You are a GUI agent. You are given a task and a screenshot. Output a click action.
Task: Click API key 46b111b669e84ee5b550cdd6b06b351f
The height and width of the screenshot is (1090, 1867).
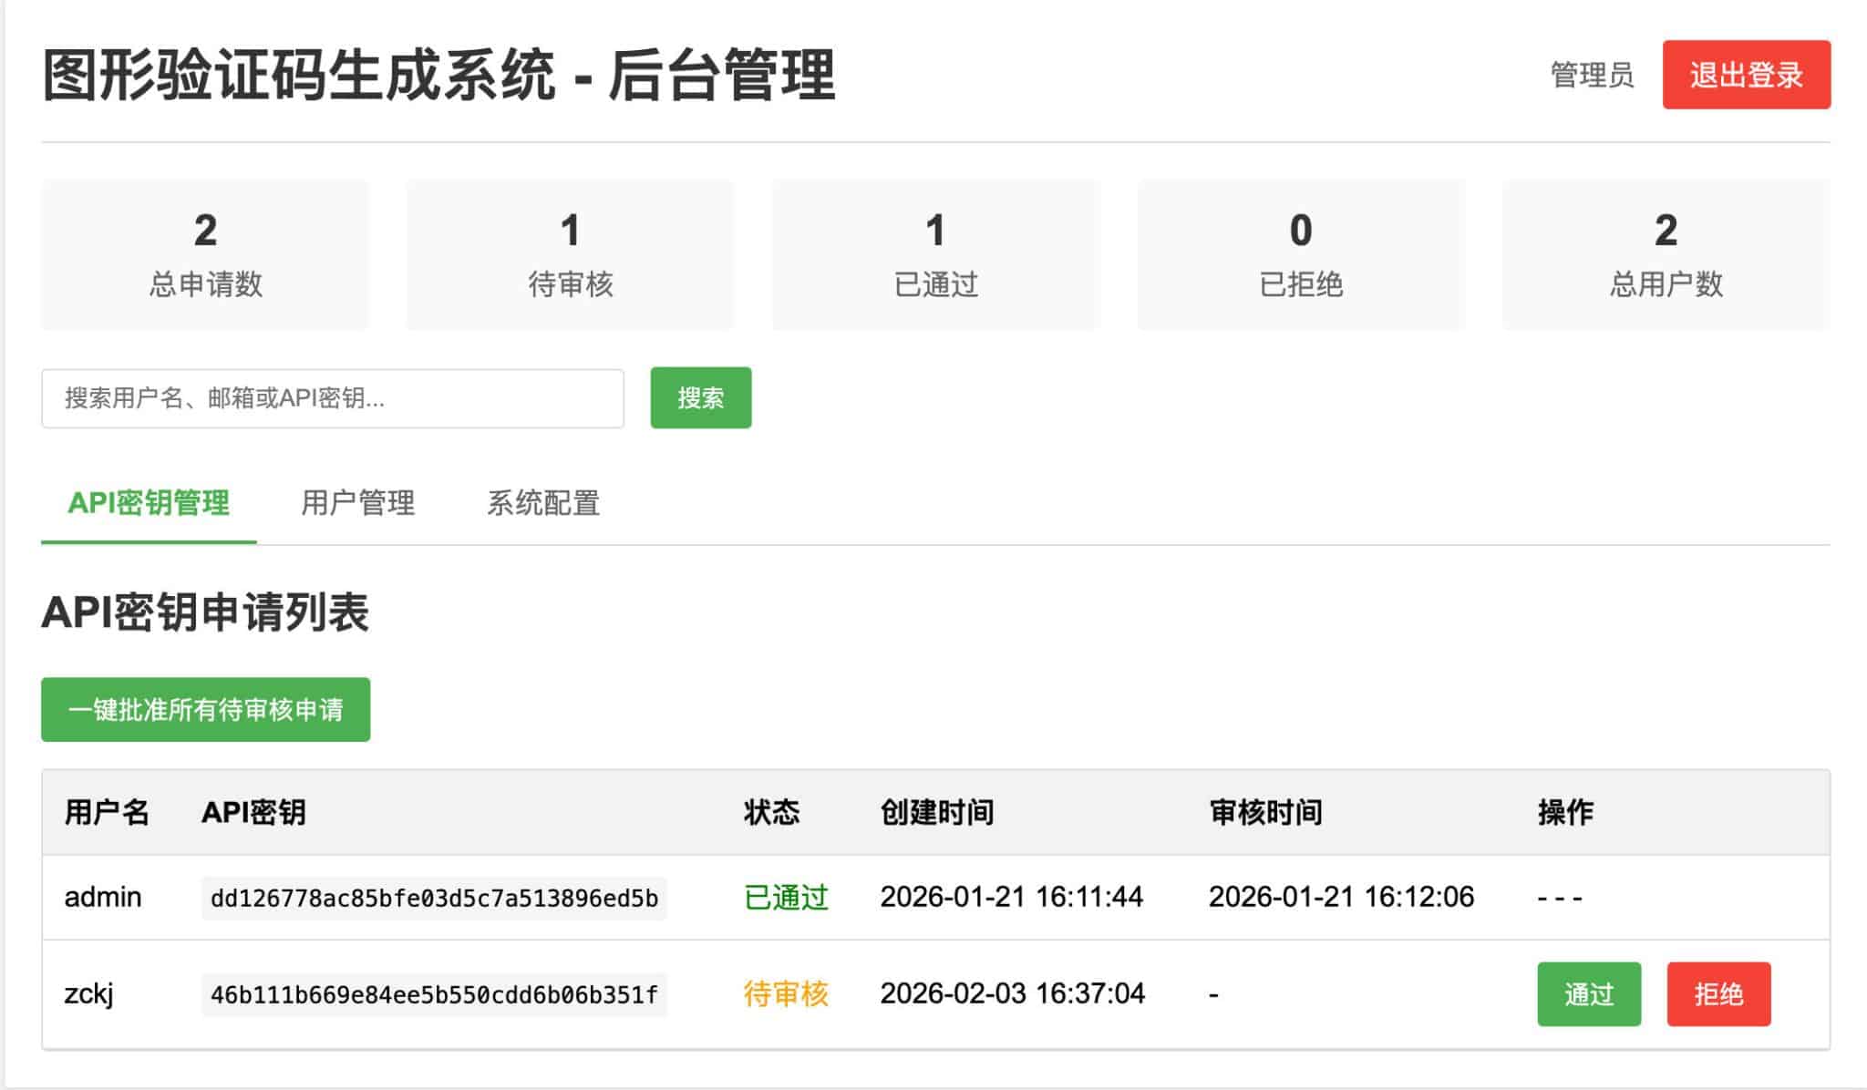[x=434, y=994]
